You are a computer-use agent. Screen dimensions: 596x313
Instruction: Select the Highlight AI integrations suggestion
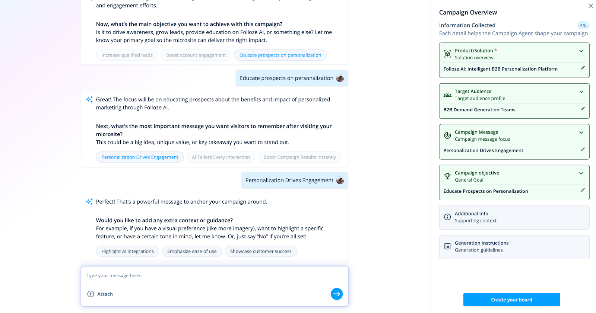127,252
